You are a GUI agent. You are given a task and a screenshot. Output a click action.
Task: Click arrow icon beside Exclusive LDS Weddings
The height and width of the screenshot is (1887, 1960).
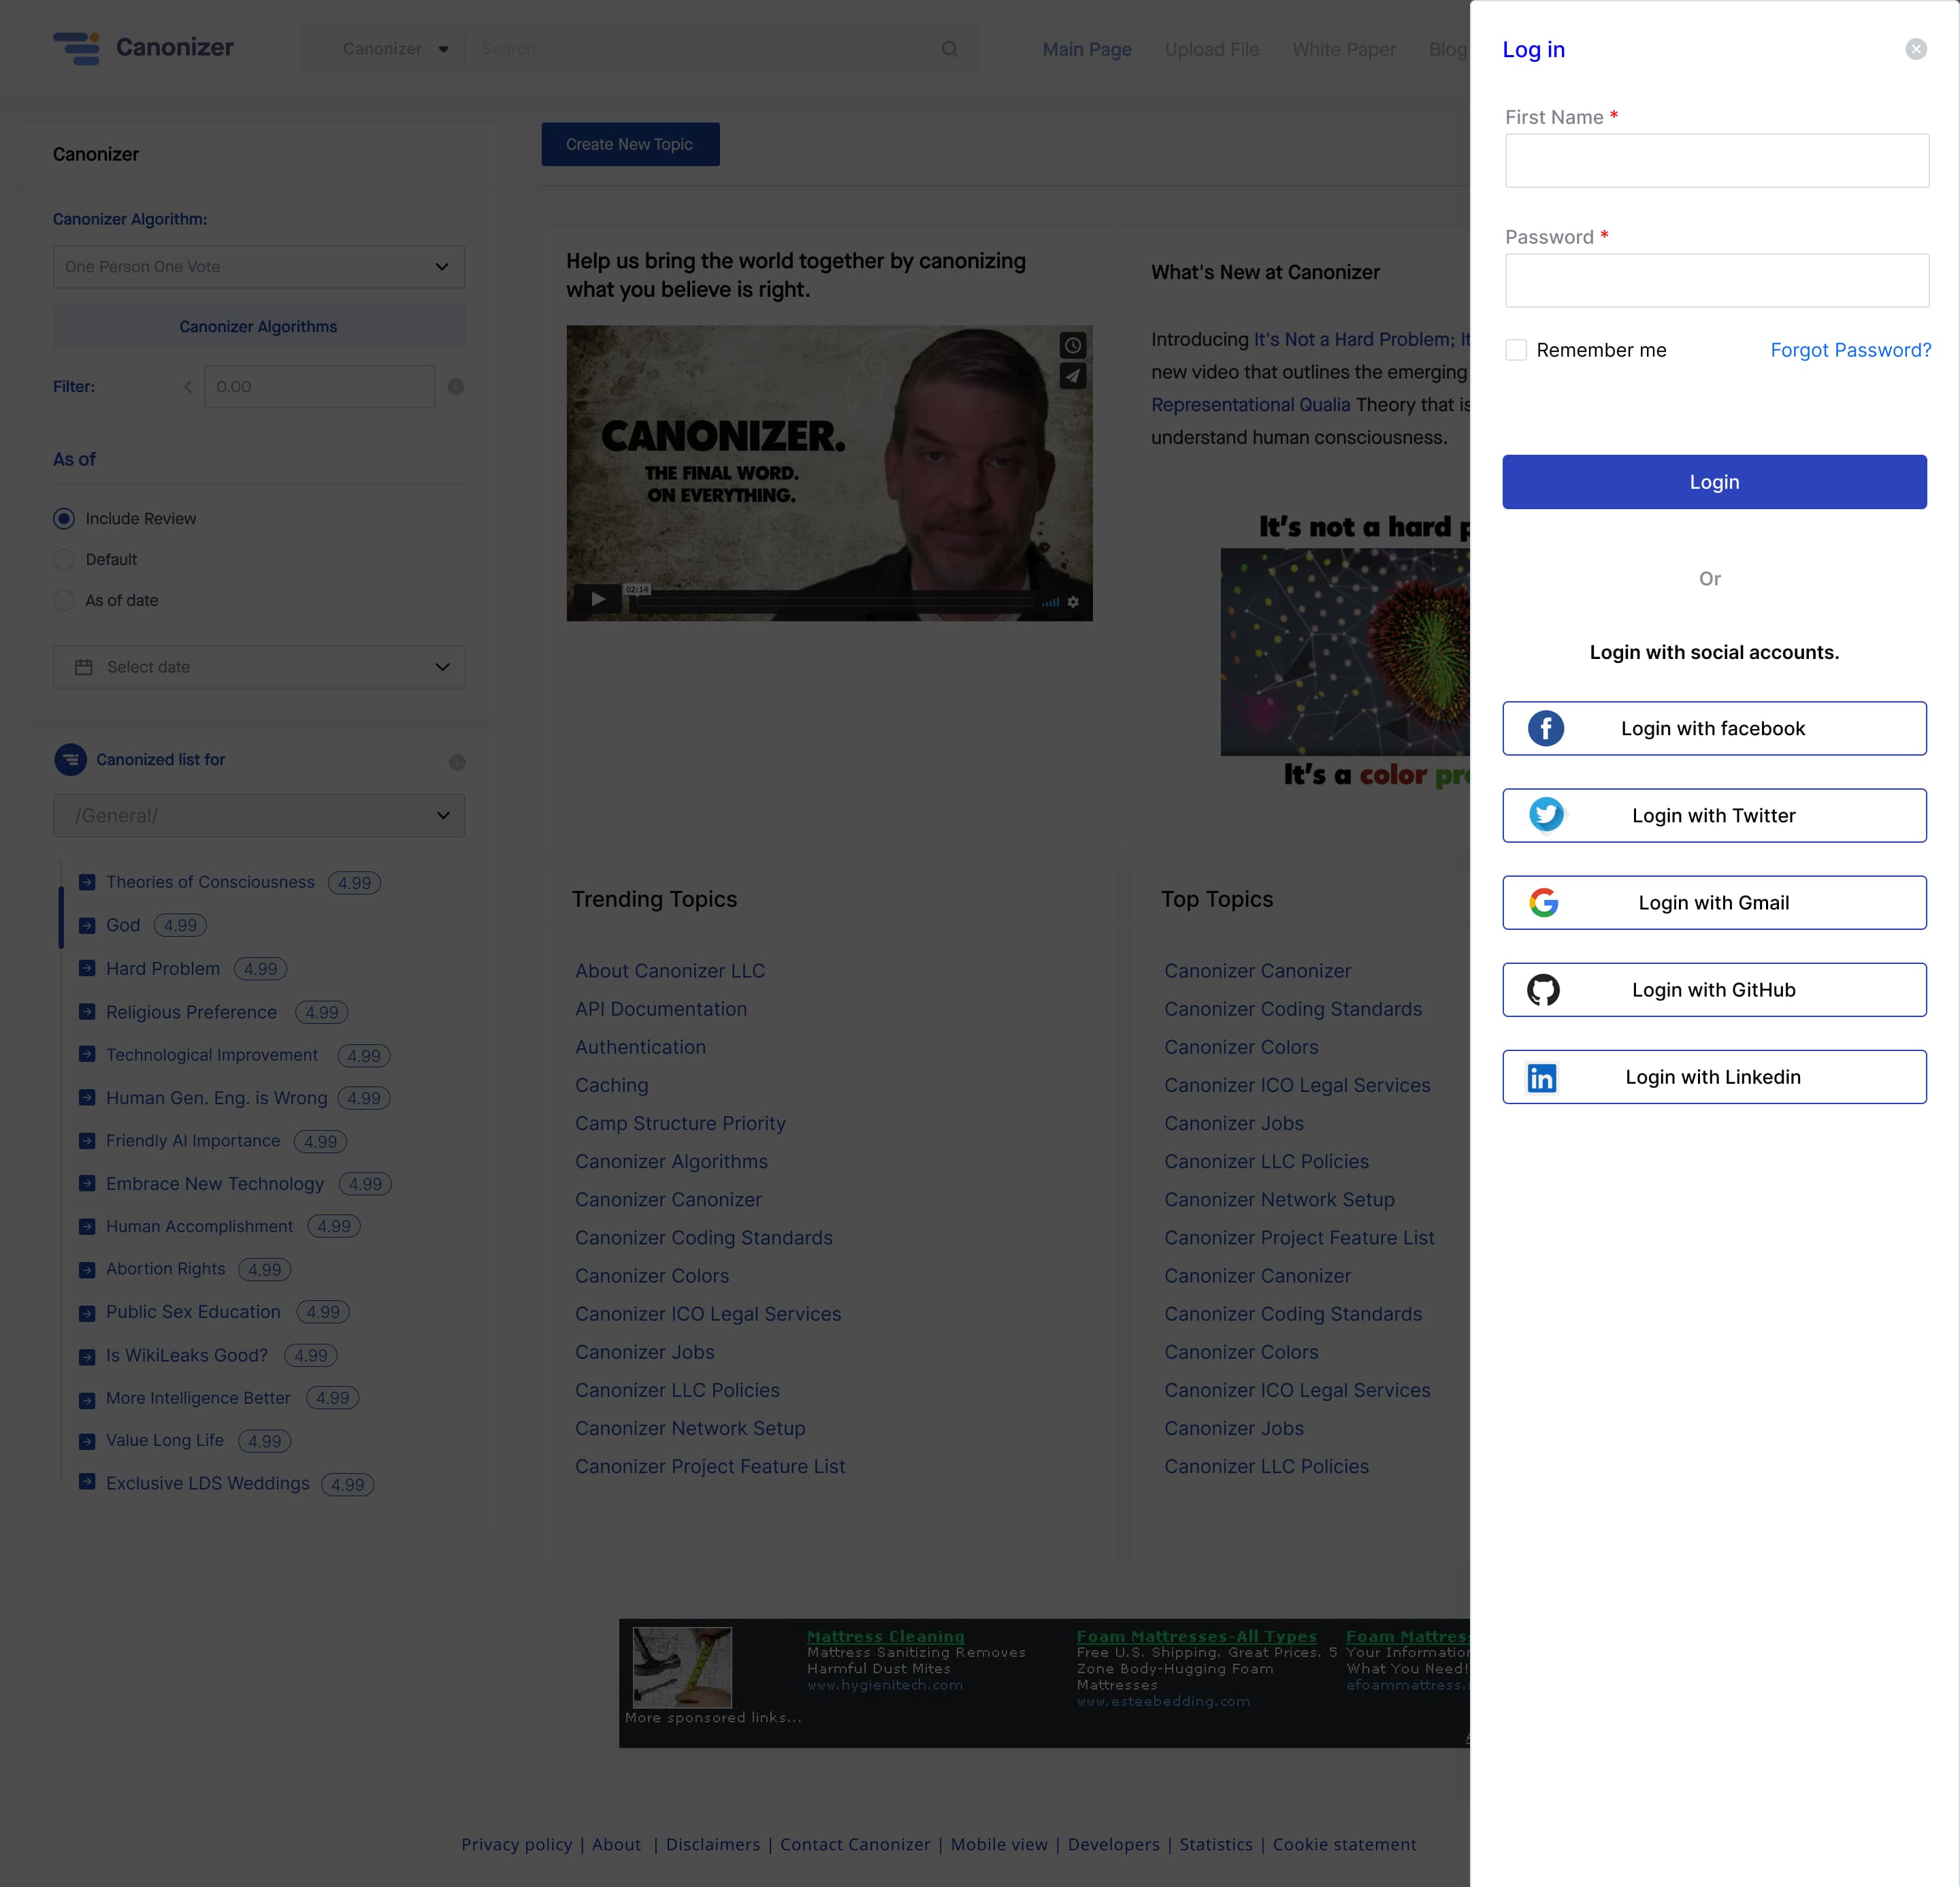[87, 1483]
